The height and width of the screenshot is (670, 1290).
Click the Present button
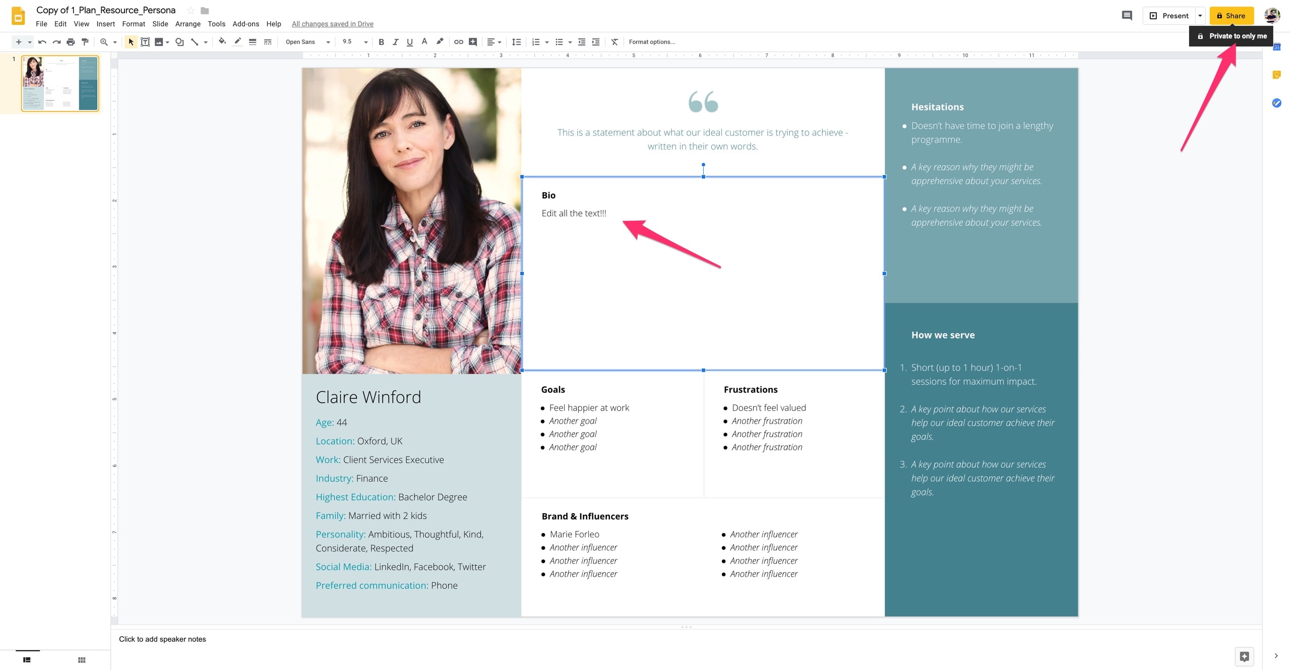(x=1174, y=15)
